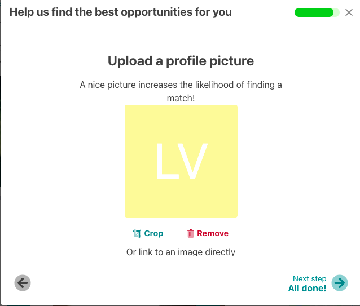360x306 pixels.
Task: Close the dialog with the X icon
Action: coord(349,12)
